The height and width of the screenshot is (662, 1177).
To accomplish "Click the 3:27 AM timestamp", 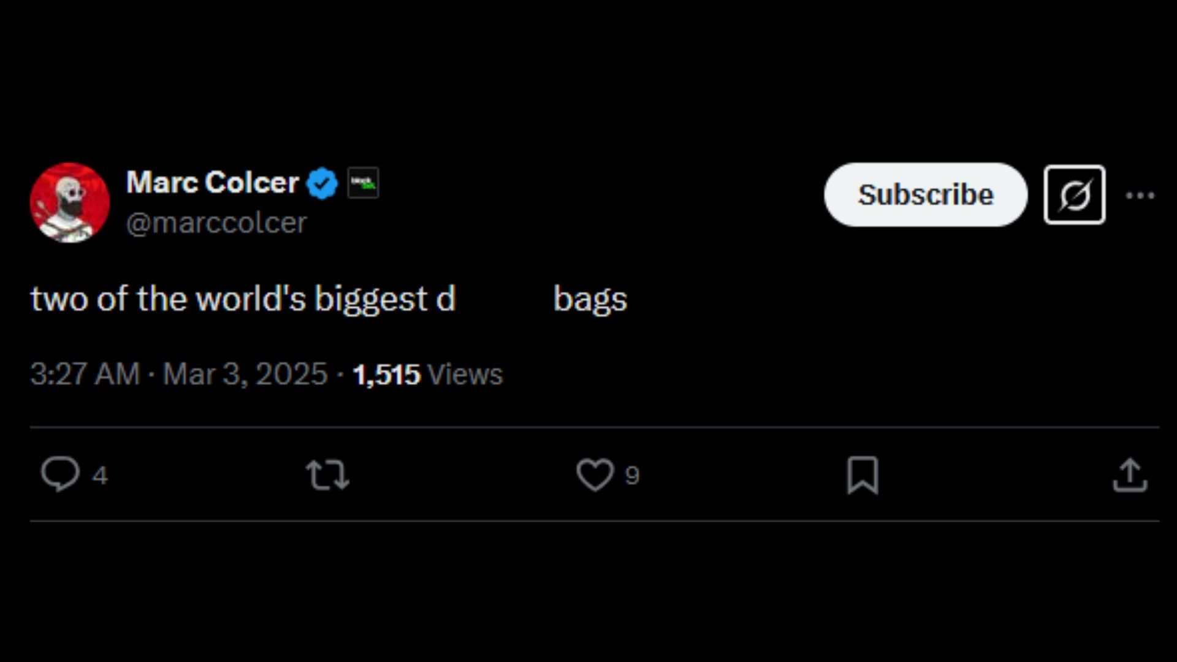I will [85, 374].
